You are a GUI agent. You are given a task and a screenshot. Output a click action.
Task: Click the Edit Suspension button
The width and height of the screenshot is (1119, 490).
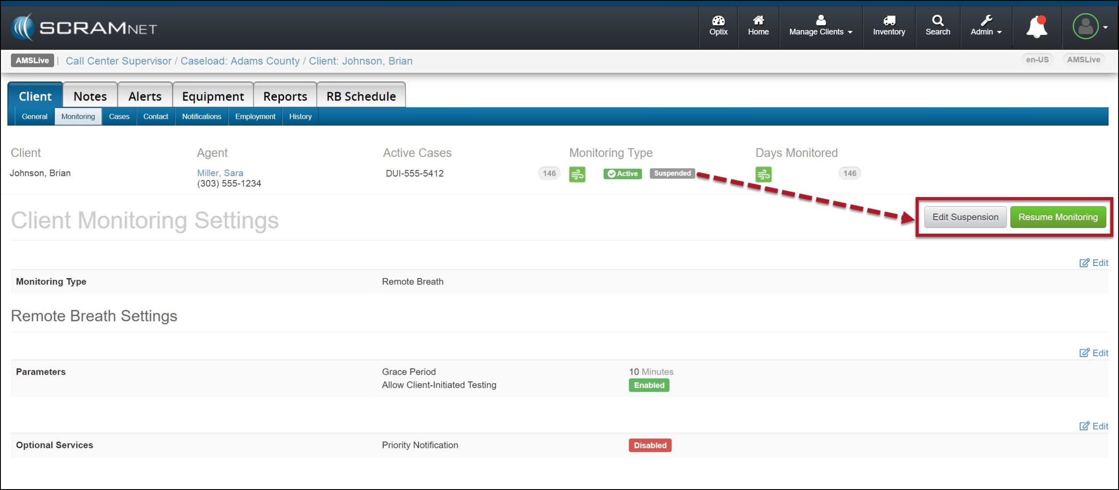pyautogui.click(x=965, y=217)
